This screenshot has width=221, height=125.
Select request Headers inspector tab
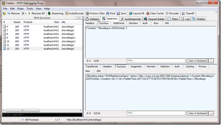click(x=90, y=23)
